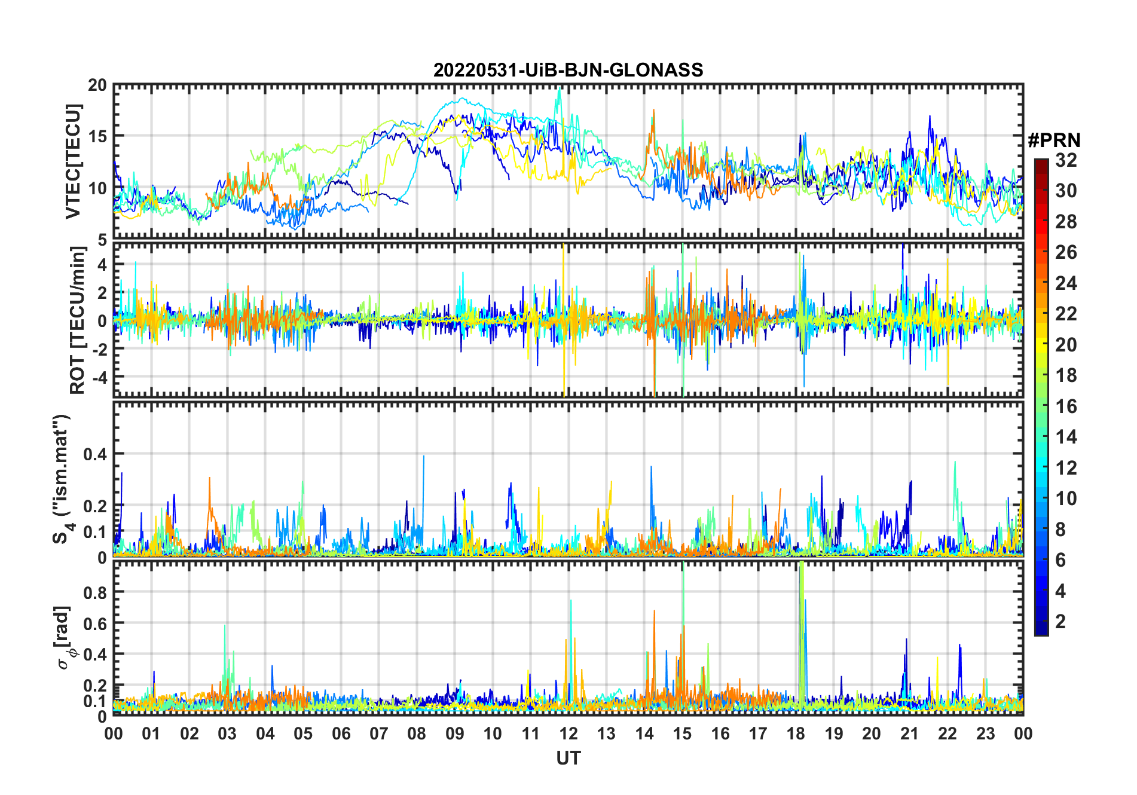Viewport: 1137px width, 795px height.
Task: Click x-axis tick label 03
Action: pyautogui.click(x=227, y=733)
